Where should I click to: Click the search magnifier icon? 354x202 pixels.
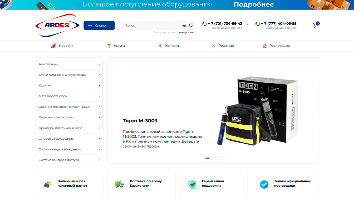[191, 26]
